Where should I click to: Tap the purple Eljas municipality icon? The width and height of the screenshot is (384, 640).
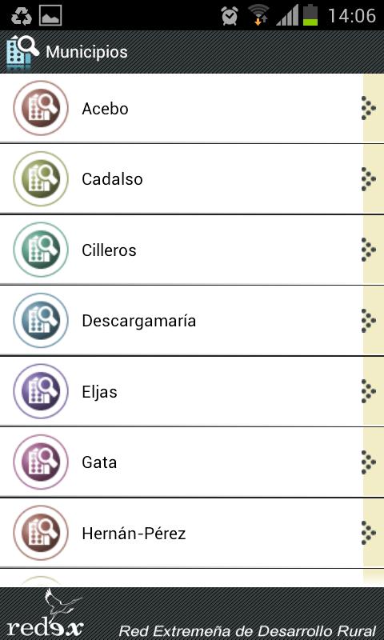41,391
